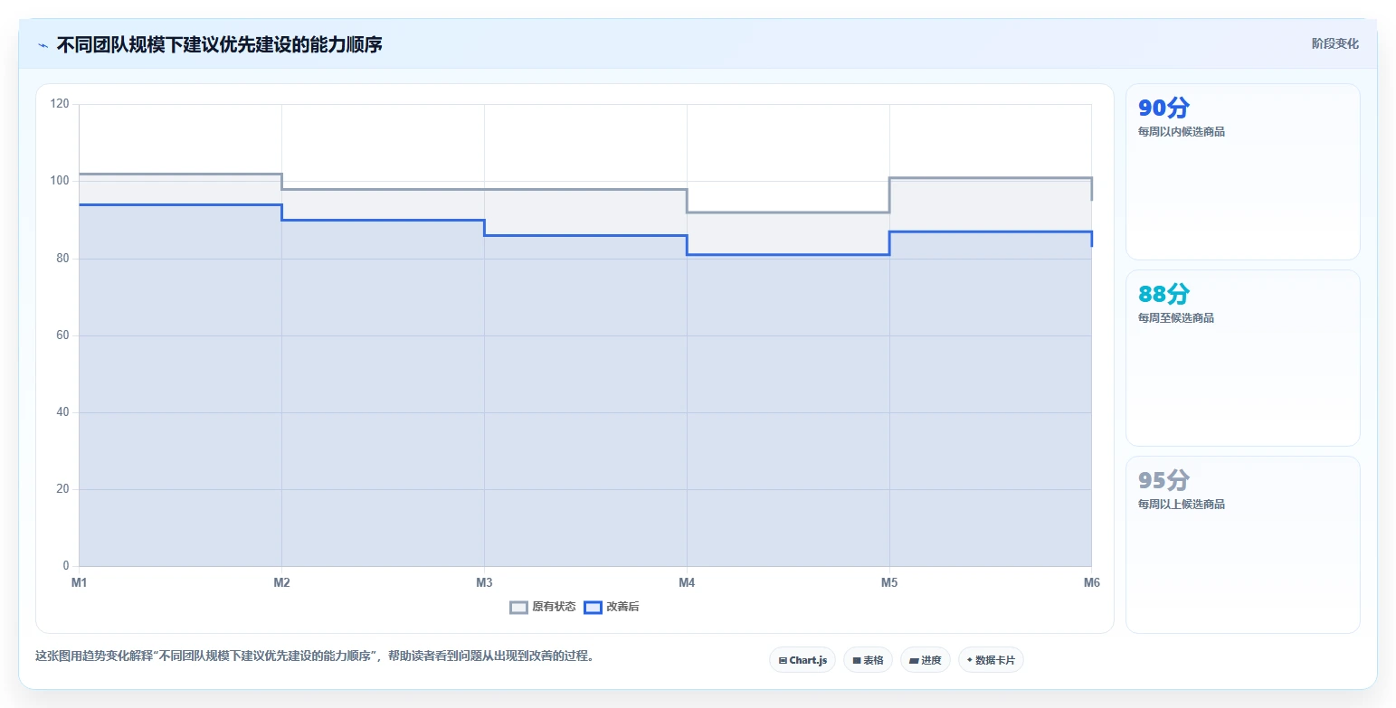Click the 60 y-axis tick label
The height and width of the screenshot is (708, 1396).
62,335
